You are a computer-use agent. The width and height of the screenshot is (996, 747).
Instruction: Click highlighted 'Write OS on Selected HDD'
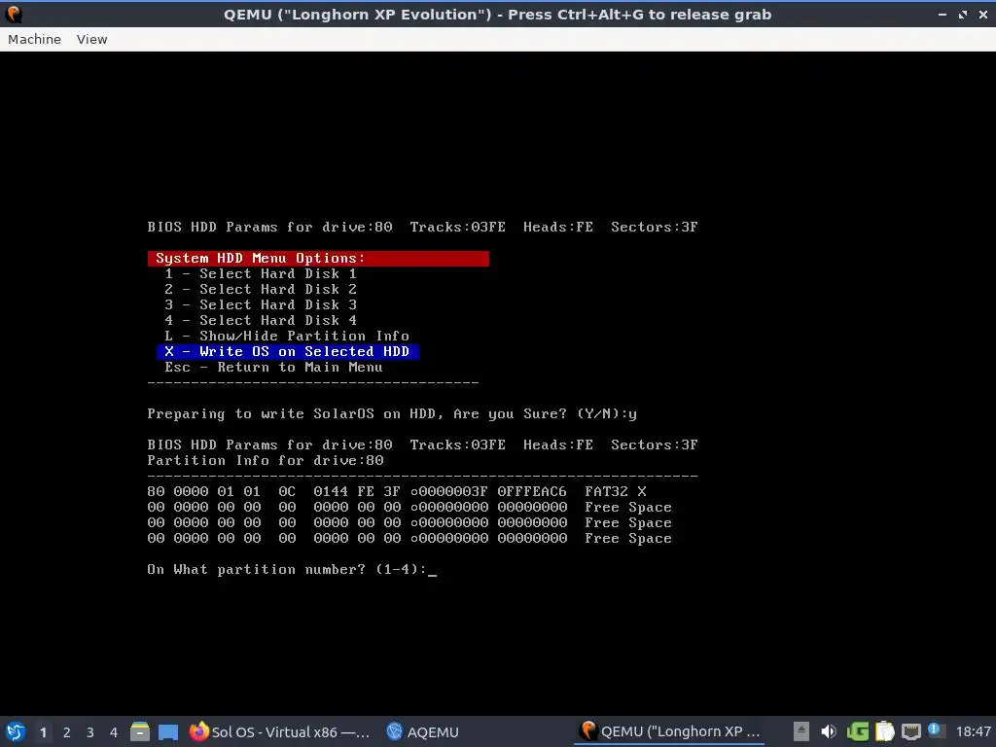[288, 351]
